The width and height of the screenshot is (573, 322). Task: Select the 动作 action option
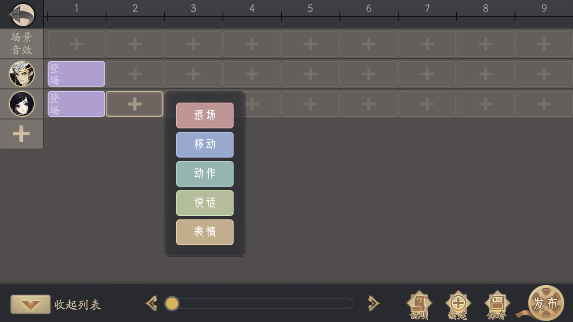[205, 174]
